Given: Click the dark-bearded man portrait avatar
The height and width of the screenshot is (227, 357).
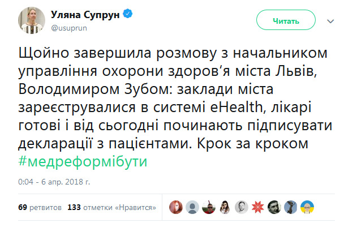Looking at the screenshot, I should pos(274,207).
